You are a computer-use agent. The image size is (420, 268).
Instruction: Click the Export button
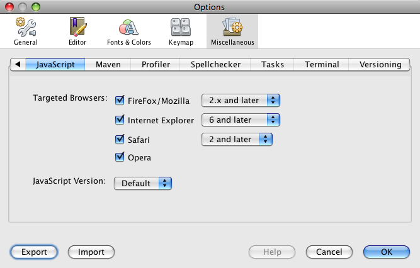34,252
